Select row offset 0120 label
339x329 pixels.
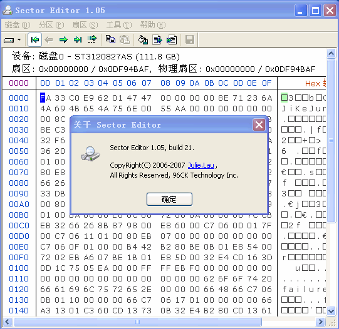click(x=19, y=290)
